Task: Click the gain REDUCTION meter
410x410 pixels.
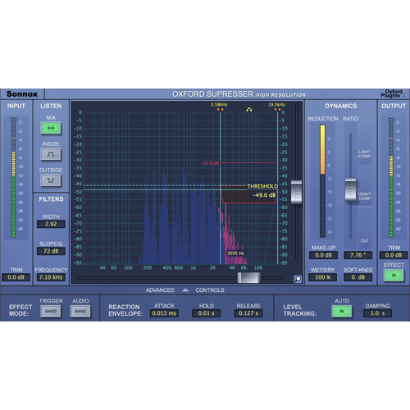Action: pos(322,181)
